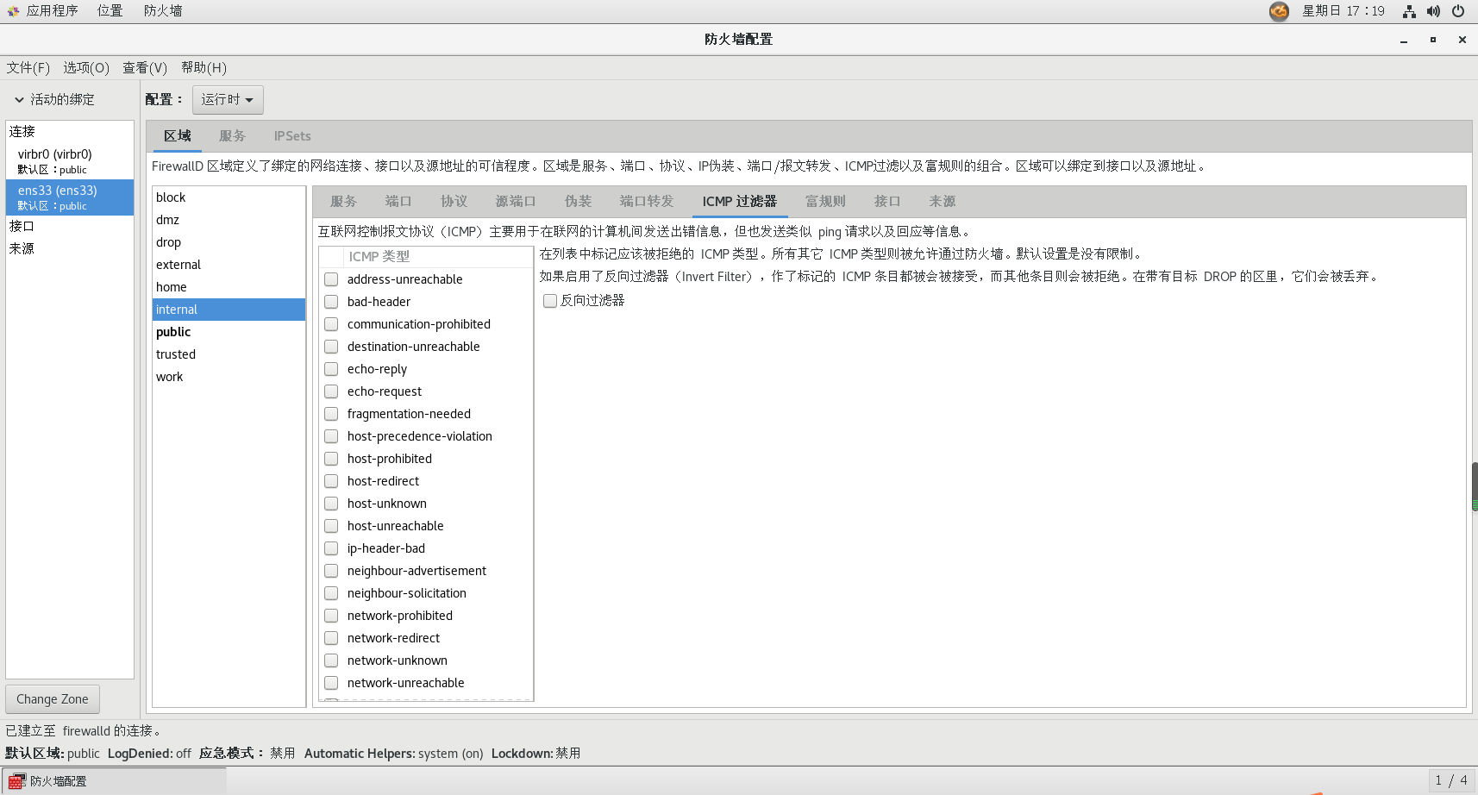Click the 1 / 4 workspace switcher
Image resolution: width=1478 pixels, height=795 pixels.
[x=1451, y=780]
